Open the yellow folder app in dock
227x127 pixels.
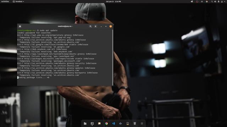pos(99,123)
